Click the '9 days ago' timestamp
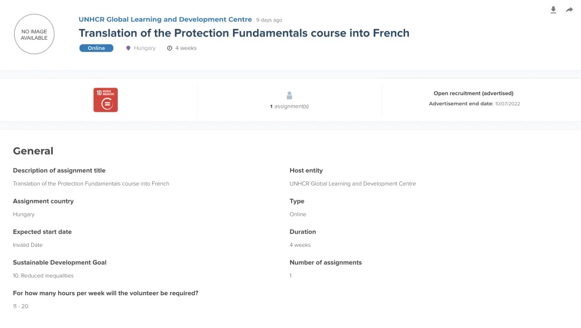 coord(269,20)
